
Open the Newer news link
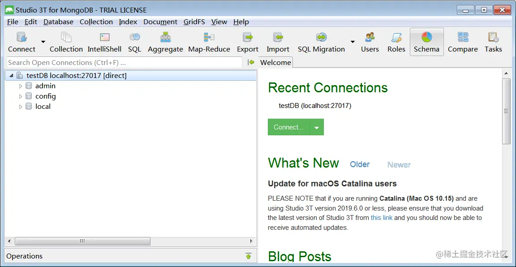[x=399, y=164]
